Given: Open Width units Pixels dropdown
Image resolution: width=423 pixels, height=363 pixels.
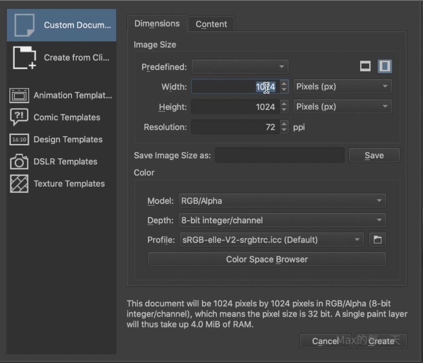Looking at the screenshot, I should [x=342, y=87].
